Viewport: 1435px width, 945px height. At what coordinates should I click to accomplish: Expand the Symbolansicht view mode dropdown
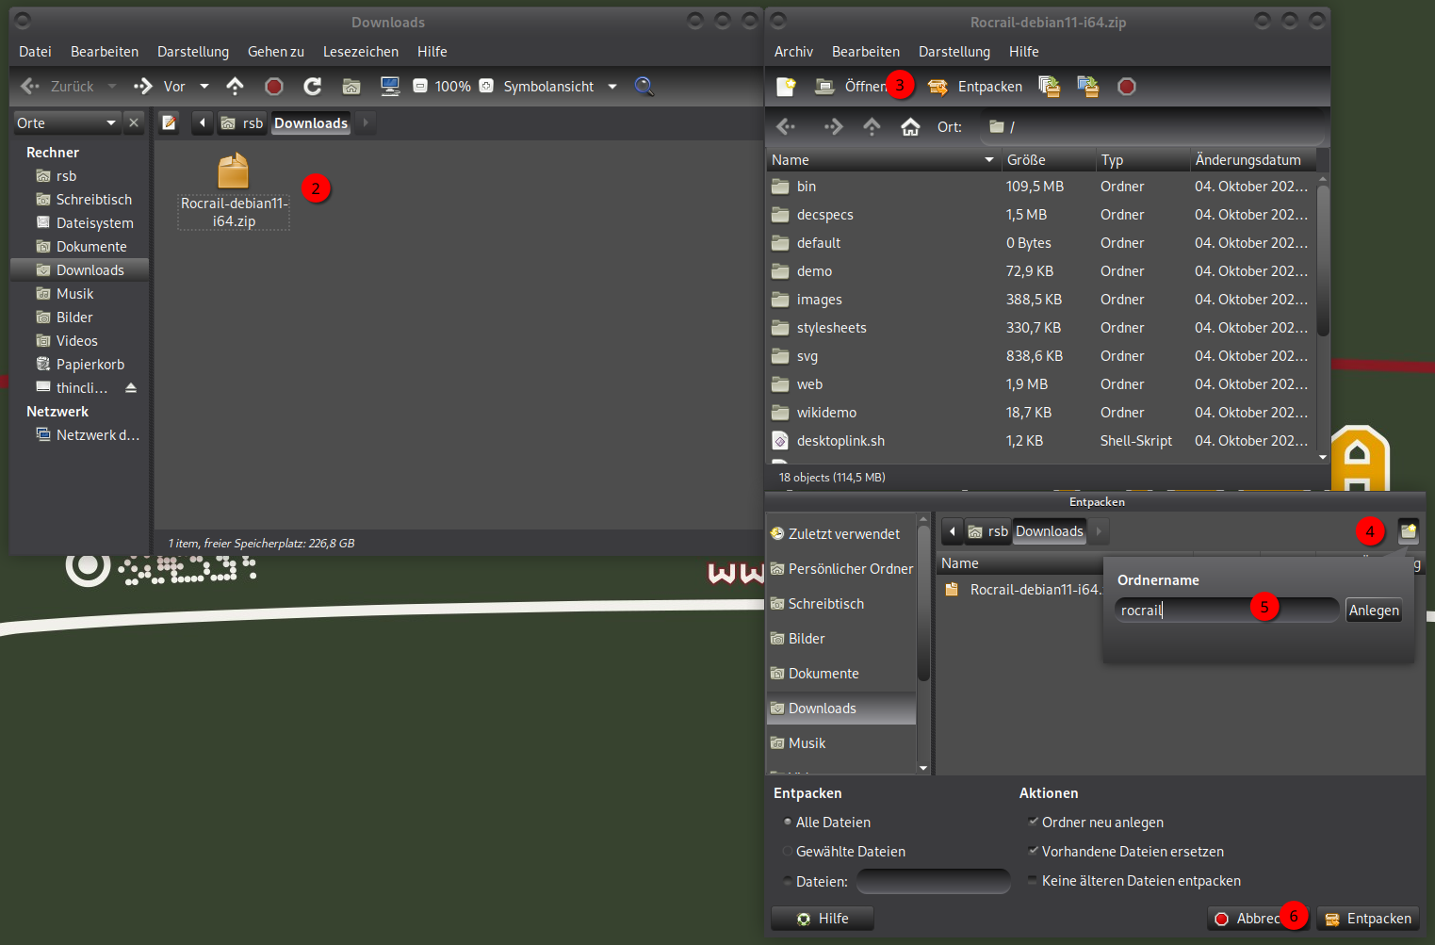612,87
